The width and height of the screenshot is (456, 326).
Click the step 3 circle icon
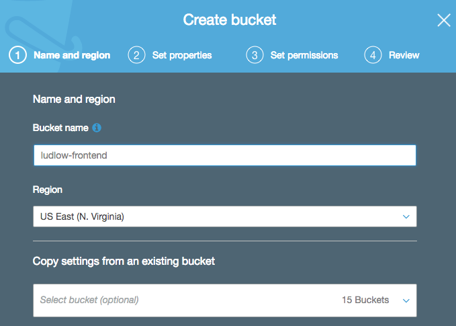[255, 55]
